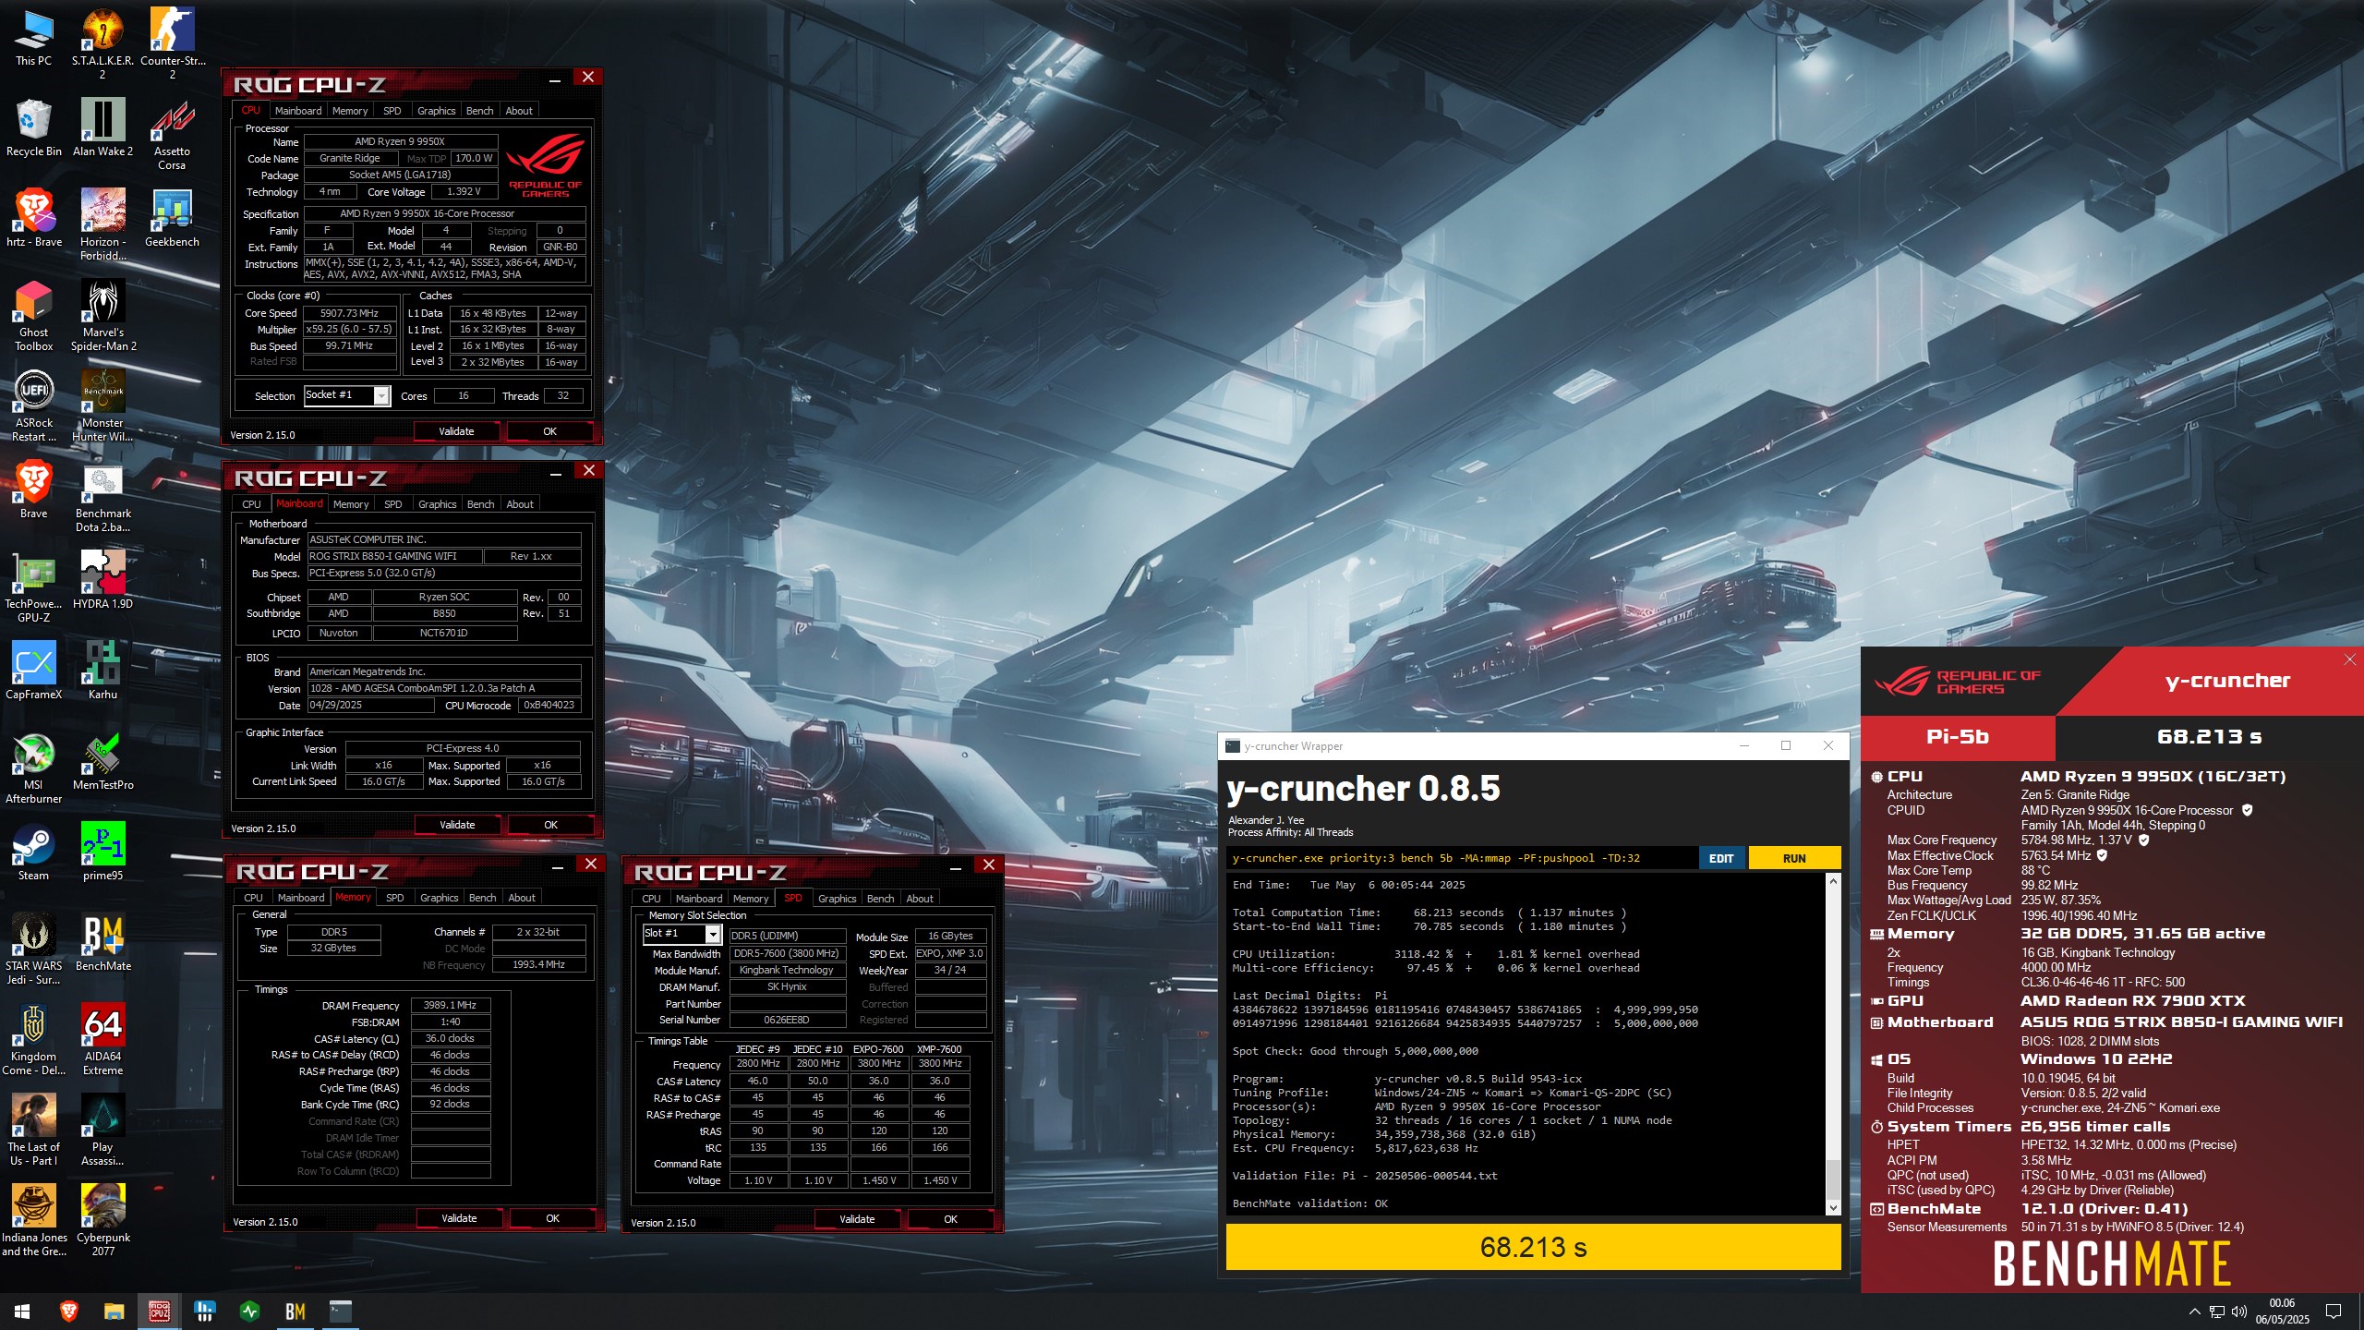Click the scroll-down arrow in y-cruncher output
This screenshot has width=2364, height=1330.
1833,1207
